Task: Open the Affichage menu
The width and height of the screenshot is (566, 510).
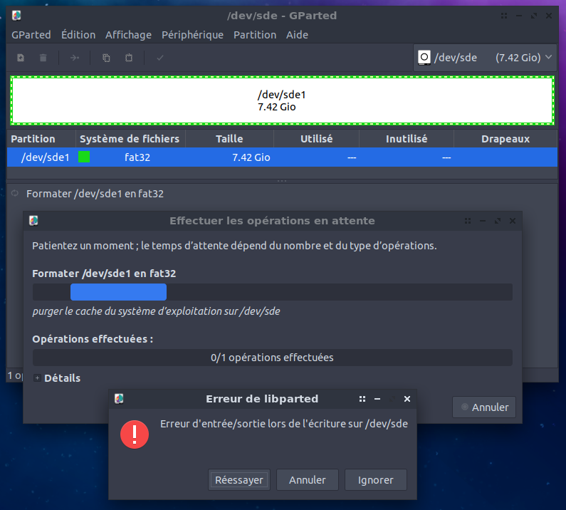Action: (128, 35)
